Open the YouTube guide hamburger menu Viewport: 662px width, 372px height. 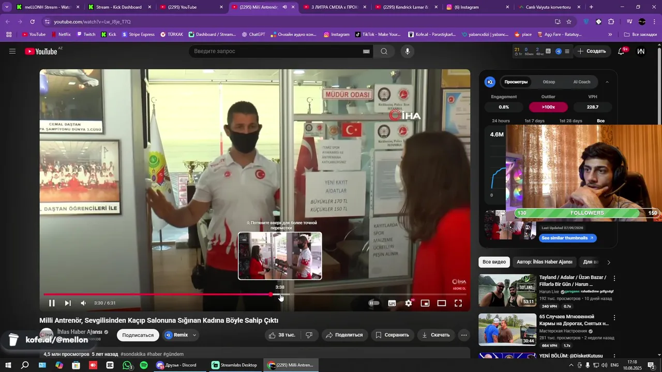click(x=12, y=51)
